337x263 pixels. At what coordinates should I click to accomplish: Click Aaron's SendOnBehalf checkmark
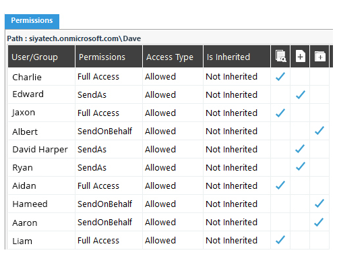319,222
